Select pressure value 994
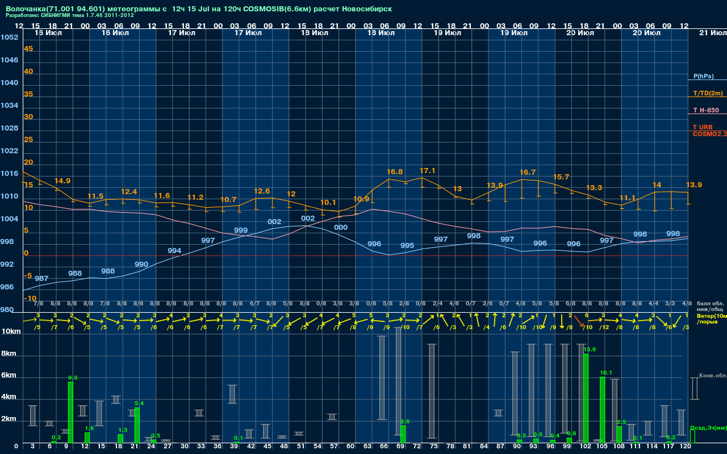Screen dimensions: 727x454 [x=174, y=251]
